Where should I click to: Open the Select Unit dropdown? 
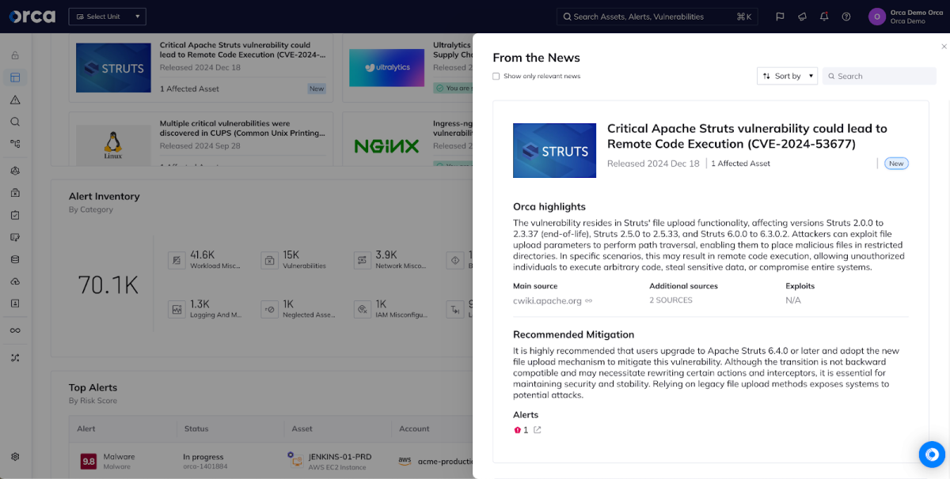(x=107, y=17)
